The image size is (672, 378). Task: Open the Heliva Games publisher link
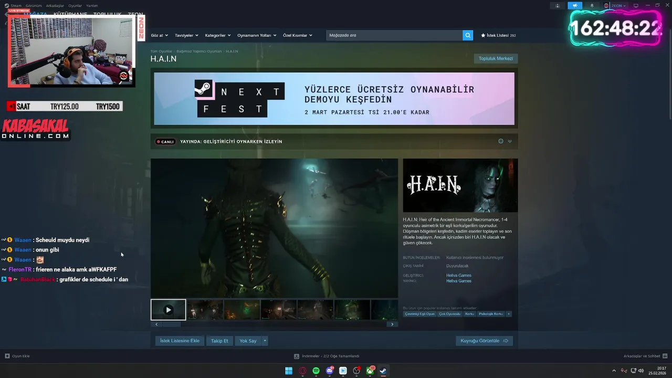point(459,281)
